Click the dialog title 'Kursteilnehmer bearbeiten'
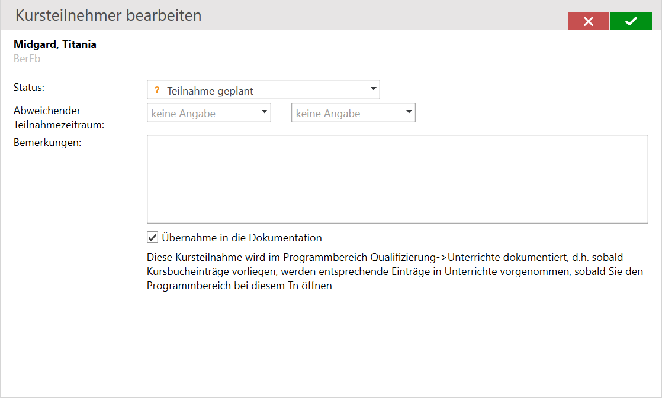The width and height of the screenshot is (662, 398). pos(108,15)
